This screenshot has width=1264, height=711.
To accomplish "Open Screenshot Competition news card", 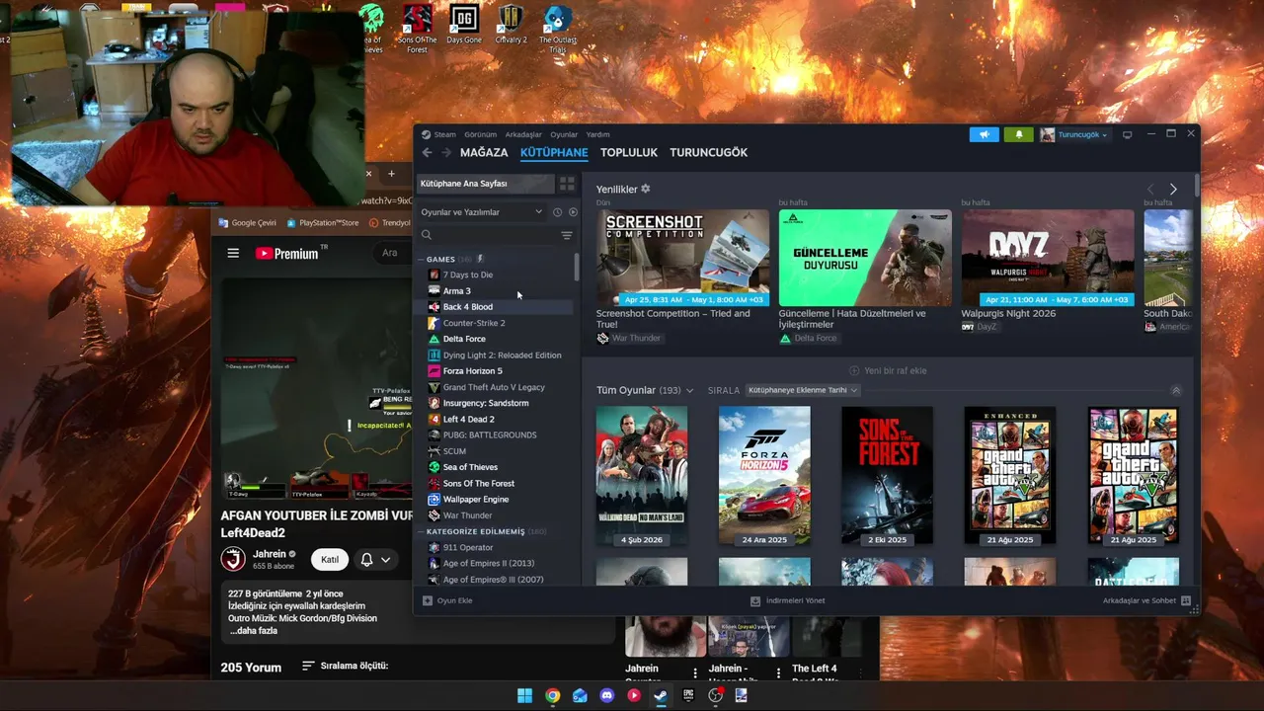I will coord(682,258).
